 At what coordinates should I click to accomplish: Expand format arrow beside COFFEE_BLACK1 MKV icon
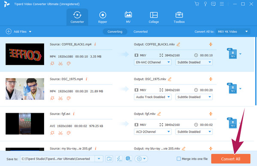pyautogui.click(x=240, y=54)
